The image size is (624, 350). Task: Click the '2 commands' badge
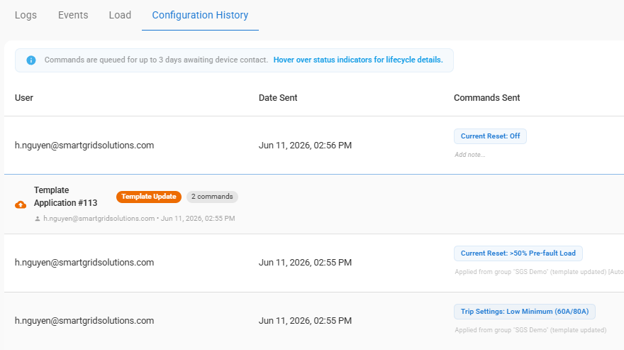212,197
